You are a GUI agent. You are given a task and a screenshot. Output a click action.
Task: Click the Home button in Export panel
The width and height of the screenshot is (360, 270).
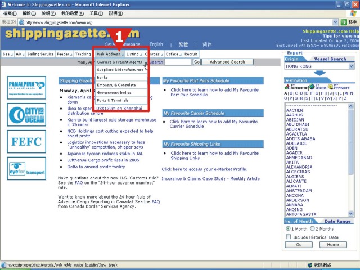click(333, 245)
